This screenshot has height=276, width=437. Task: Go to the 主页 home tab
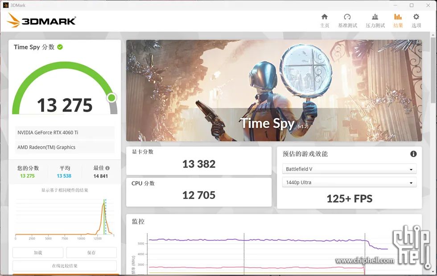pos(325,21)
